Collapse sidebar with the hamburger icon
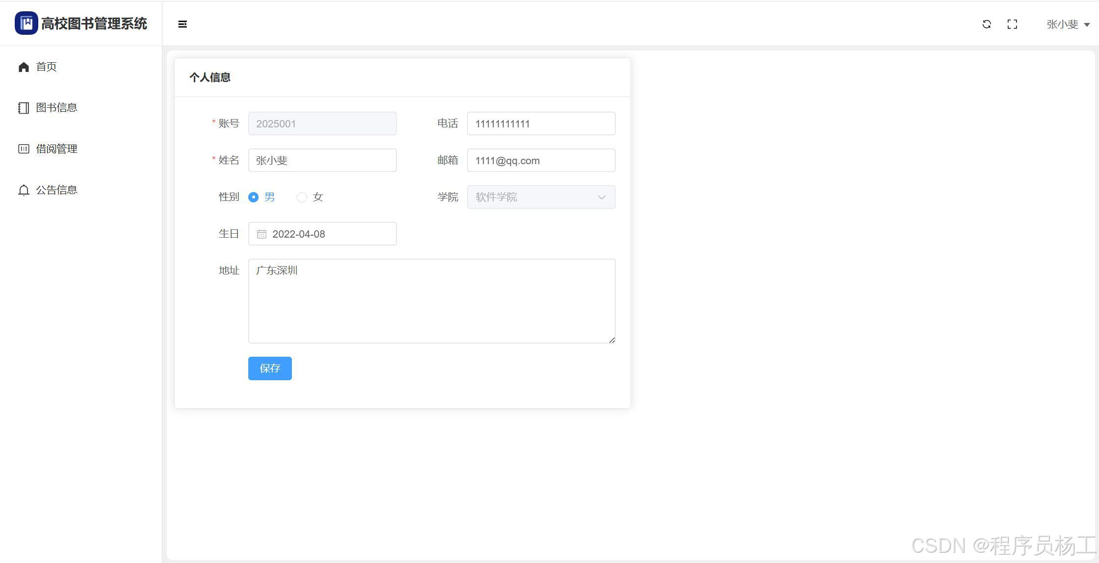Viewport: 1099px width, 563px height. click(183, 24)
